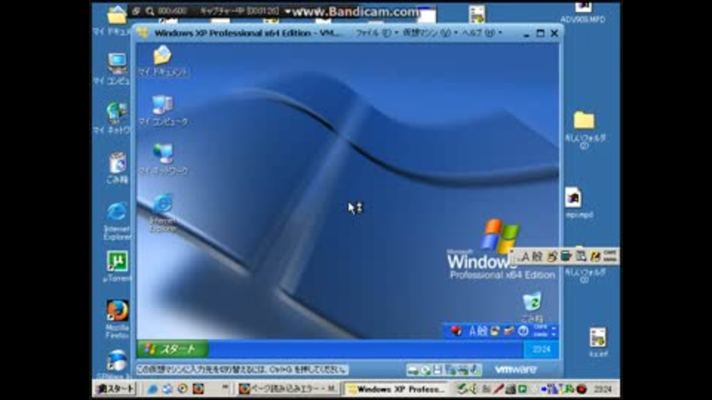Screen dimensions: 712x400
Task: Select 新しいフォルダ (2) folder on host desktop
Action: (x=584, y=130)
